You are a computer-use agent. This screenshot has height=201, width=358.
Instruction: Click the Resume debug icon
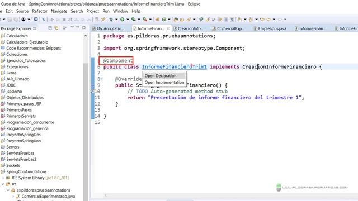52,20
